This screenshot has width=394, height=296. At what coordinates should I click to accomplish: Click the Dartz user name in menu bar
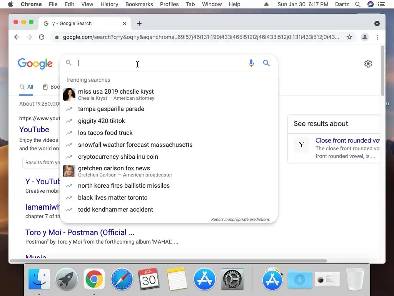pyautogui.click(x=342, y=4)
